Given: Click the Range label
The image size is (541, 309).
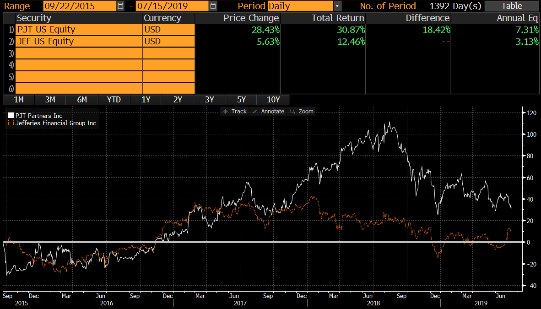Looking at the screenshot, I should 17,6.
